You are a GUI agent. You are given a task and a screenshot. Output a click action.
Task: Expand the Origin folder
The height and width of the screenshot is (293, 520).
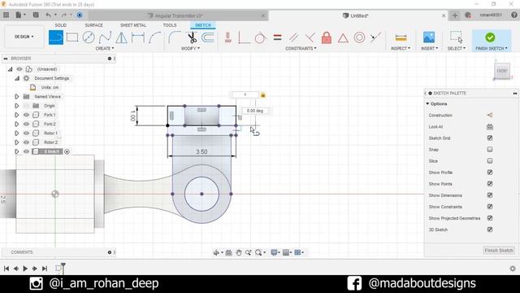16,106
